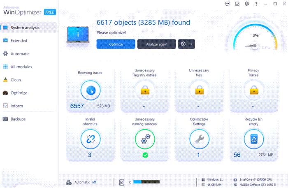Click the 6557 browsing traces count
The width and height of the screenshot is (288, 188).
[x=77, y=106]
